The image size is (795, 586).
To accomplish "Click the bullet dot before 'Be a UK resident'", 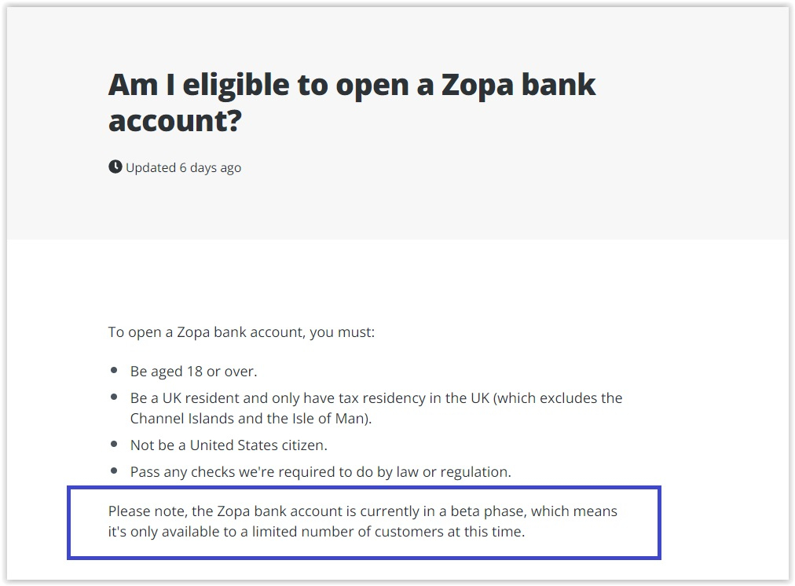I will 114,397.
